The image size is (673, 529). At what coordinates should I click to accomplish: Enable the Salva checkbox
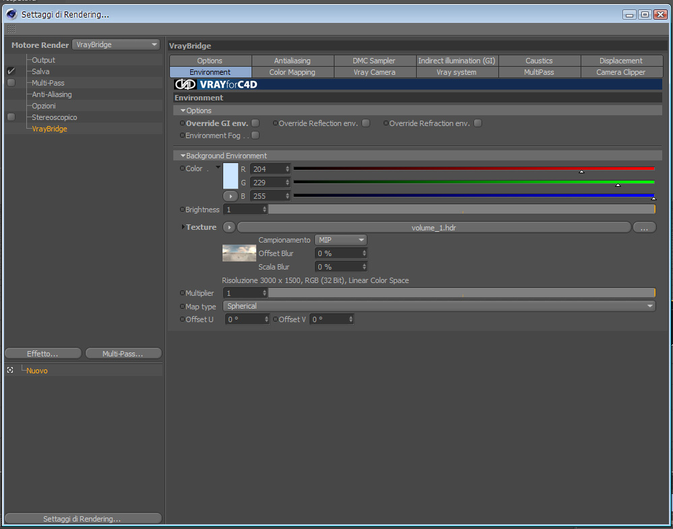click(x=11, y=71)
